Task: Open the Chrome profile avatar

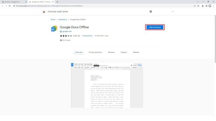Action: pos(210,6)
